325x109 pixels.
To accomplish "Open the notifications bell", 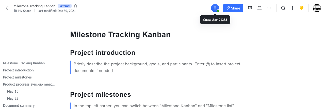I will coord(259,8).
